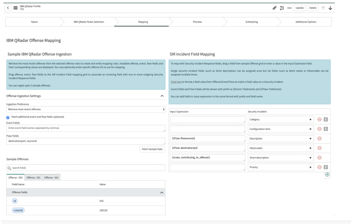
Task: Click input expression for Priority row
Action: tap(208, 167)
